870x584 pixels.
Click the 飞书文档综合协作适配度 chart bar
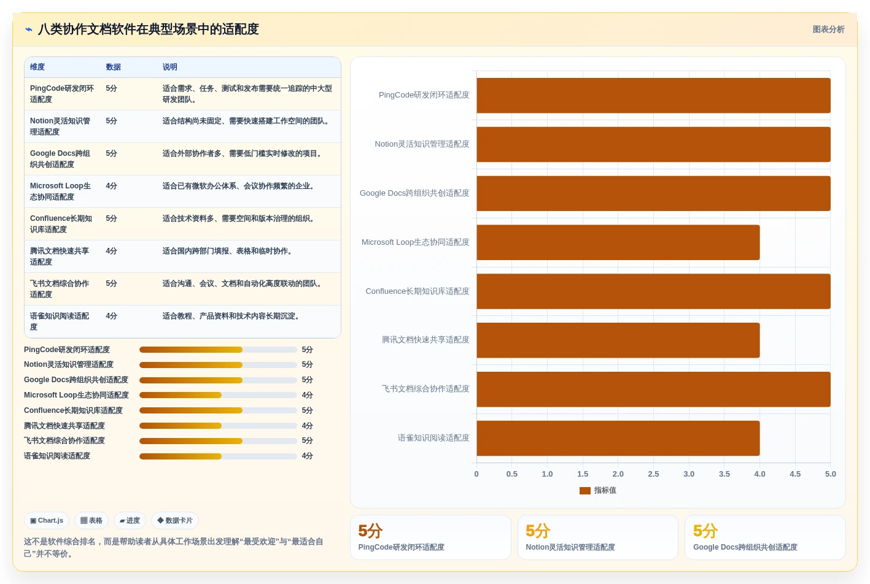(653, 390)
